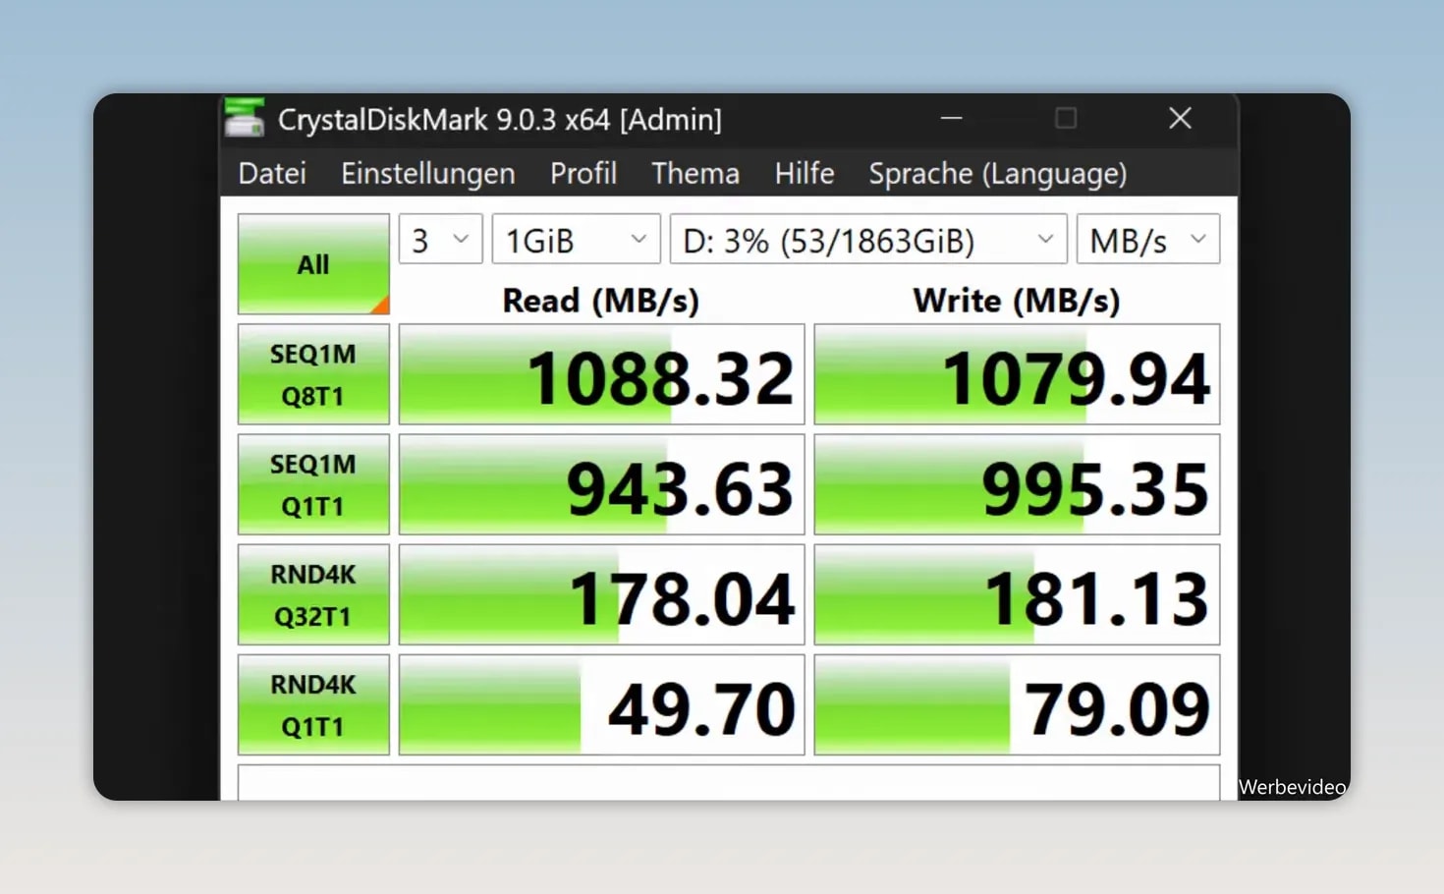Change the MB/s unit dropdown
The height and width of the screenshot is (894, 1444).
pyautogui.click(x=1148, y=239)
